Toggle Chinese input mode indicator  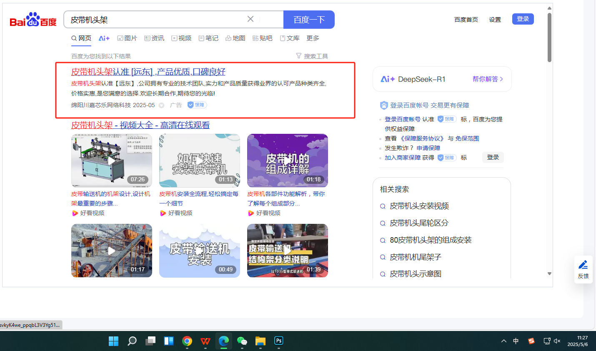coord(516,341)
